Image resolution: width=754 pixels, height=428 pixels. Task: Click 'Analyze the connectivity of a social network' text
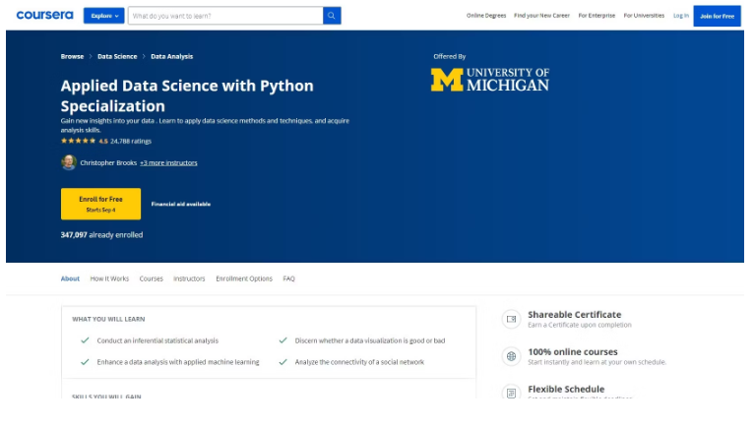359,362
